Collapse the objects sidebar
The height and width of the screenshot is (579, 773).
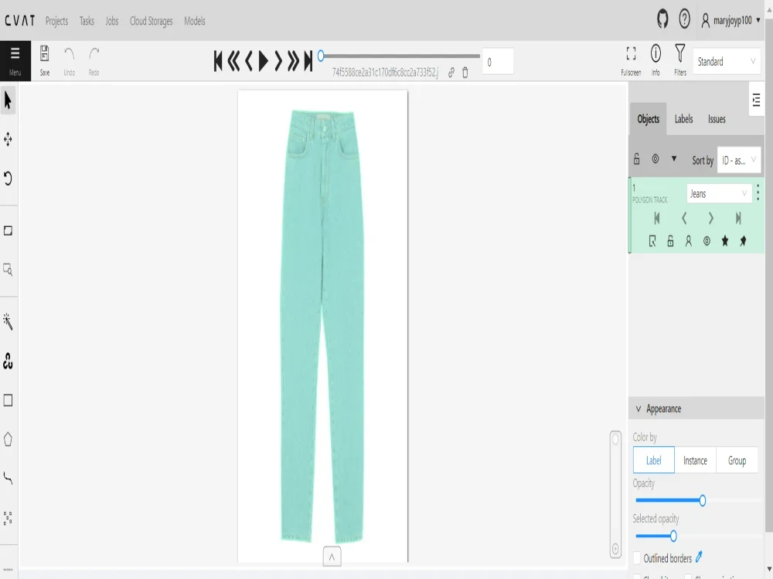[x=756, y=100]
